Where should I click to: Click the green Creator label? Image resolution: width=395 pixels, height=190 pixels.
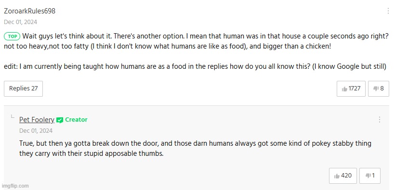pyautogui.click(x=76, y=120)
